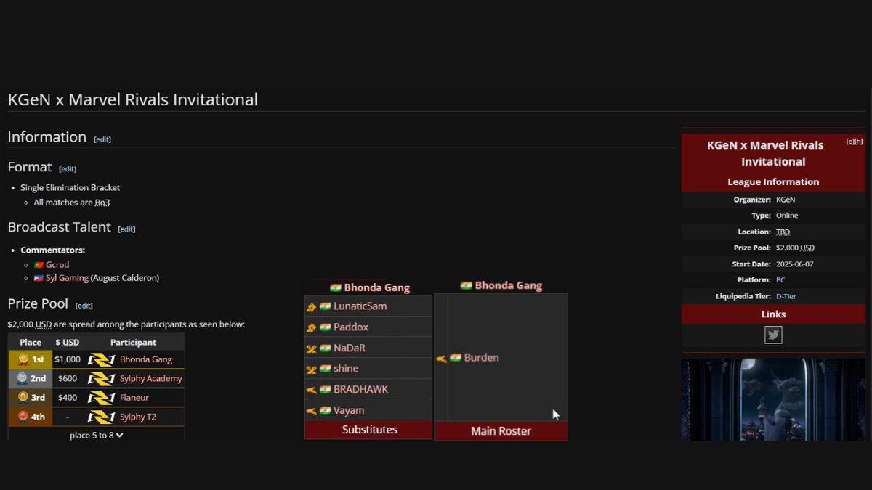The image size is (872, 490).
Task: Click the edit link next to Prize Pool
Action: [84, 306]
